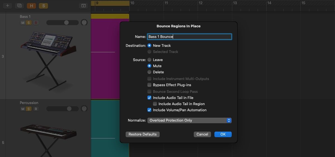The height and width of the screenshot is (157, 335).
Task: Toggle the global Solo (S) button
Action: click(43, 6)
